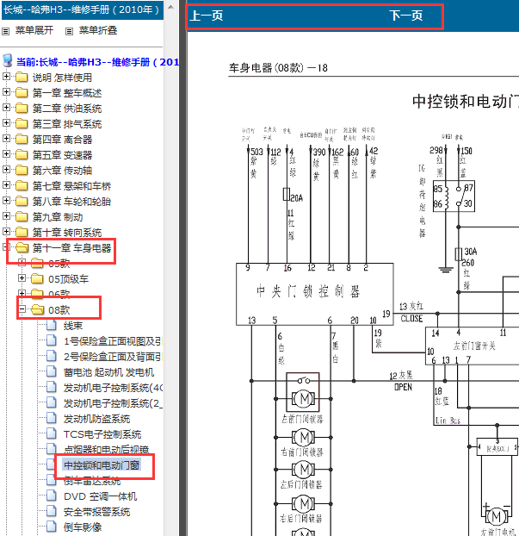The image size is (519, 536).
Task: Expand the 第八章 车轮和轮胎 node
Action: [x=6, y=200]
